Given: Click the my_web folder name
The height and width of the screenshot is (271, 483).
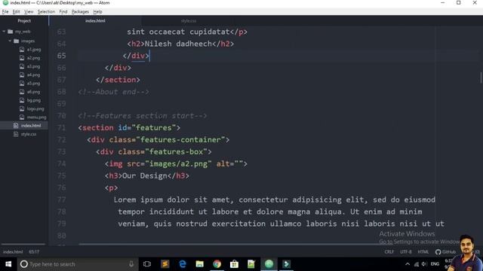Looking at the screenshot, I should pyautogui.click(x=23, y=32).
